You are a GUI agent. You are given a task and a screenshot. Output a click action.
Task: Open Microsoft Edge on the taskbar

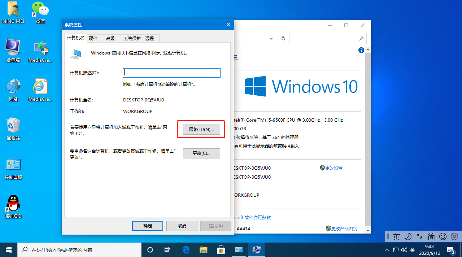[x=186, y=249]
